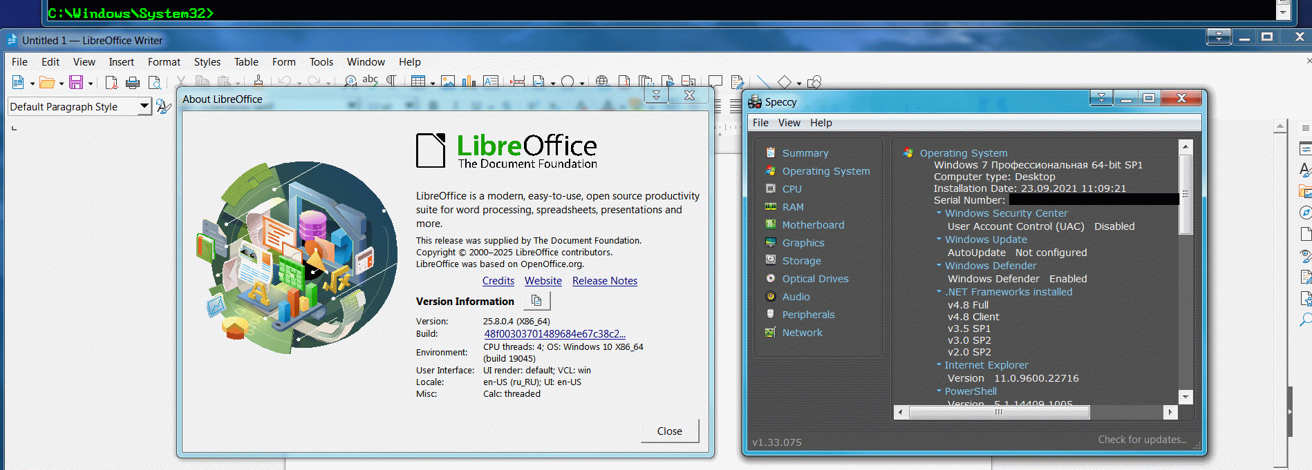Open the File menu in Speccy
Image resolution: width=1312 pixels, height=470 pixels.
click(x=760, y=123)
